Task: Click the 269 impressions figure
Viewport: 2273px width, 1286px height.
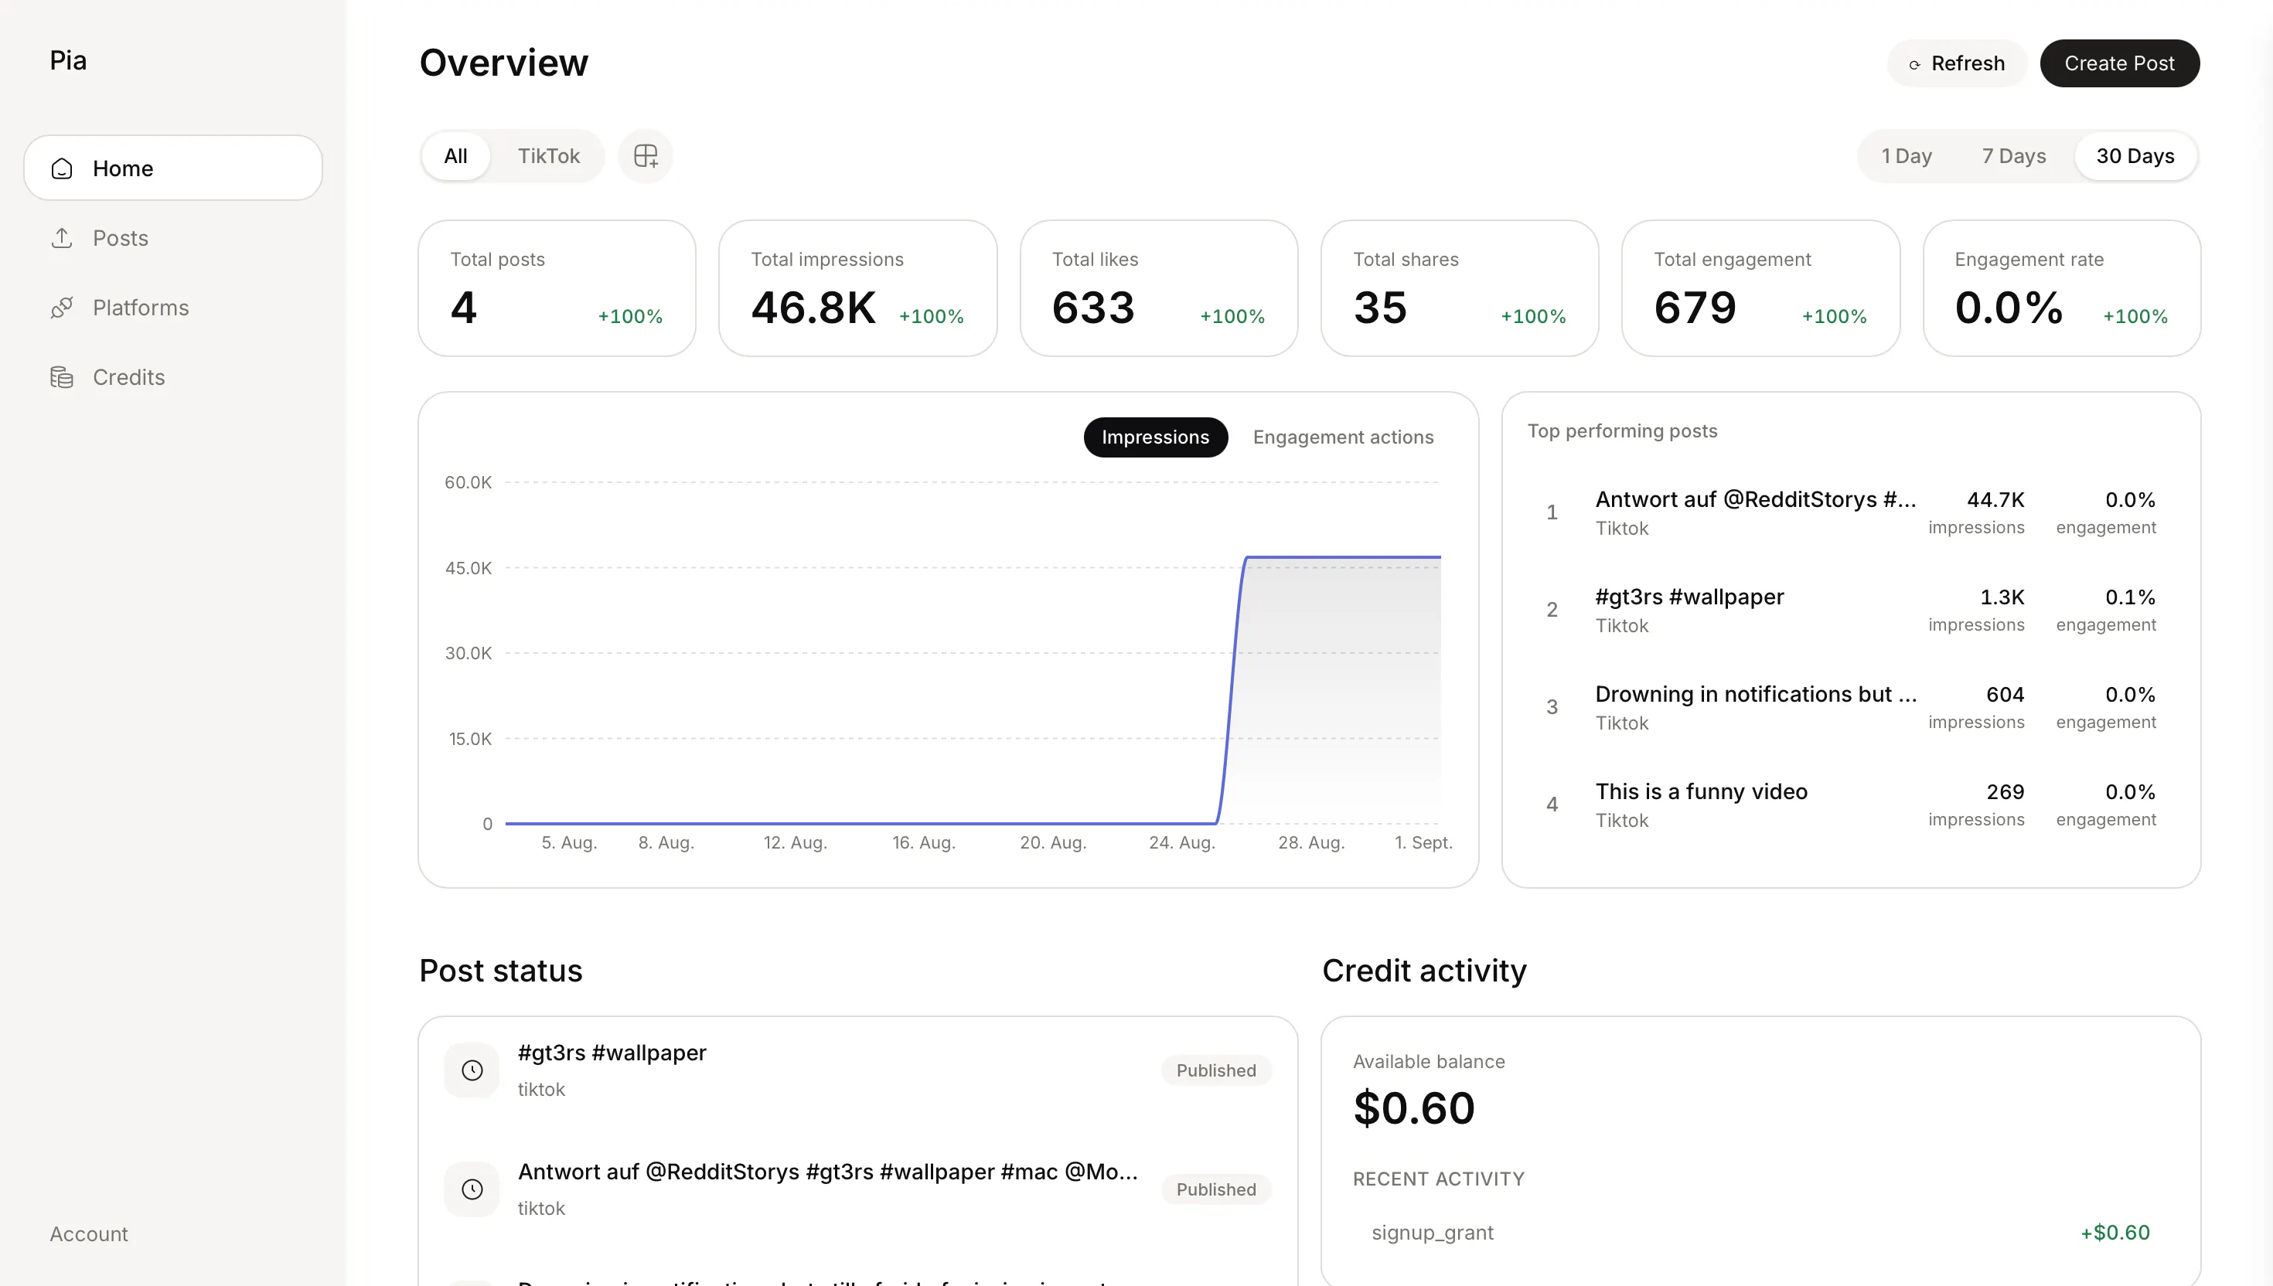Action: pyautogui.click(x=2005, y=791)
